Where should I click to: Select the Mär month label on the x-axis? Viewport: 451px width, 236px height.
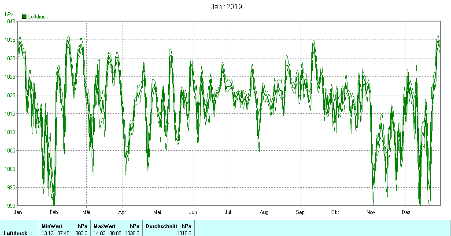[x=86, y=212]
